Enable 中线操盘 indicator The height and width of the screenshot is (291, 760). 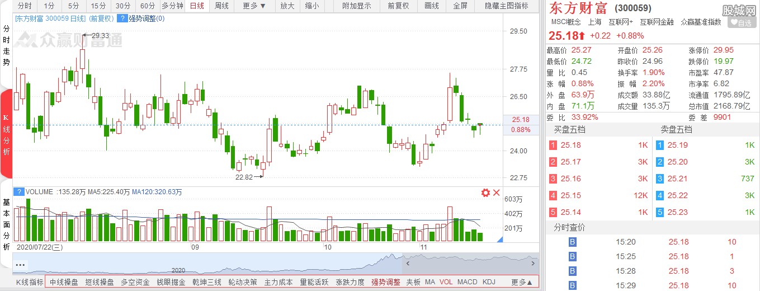pos(64,282)
